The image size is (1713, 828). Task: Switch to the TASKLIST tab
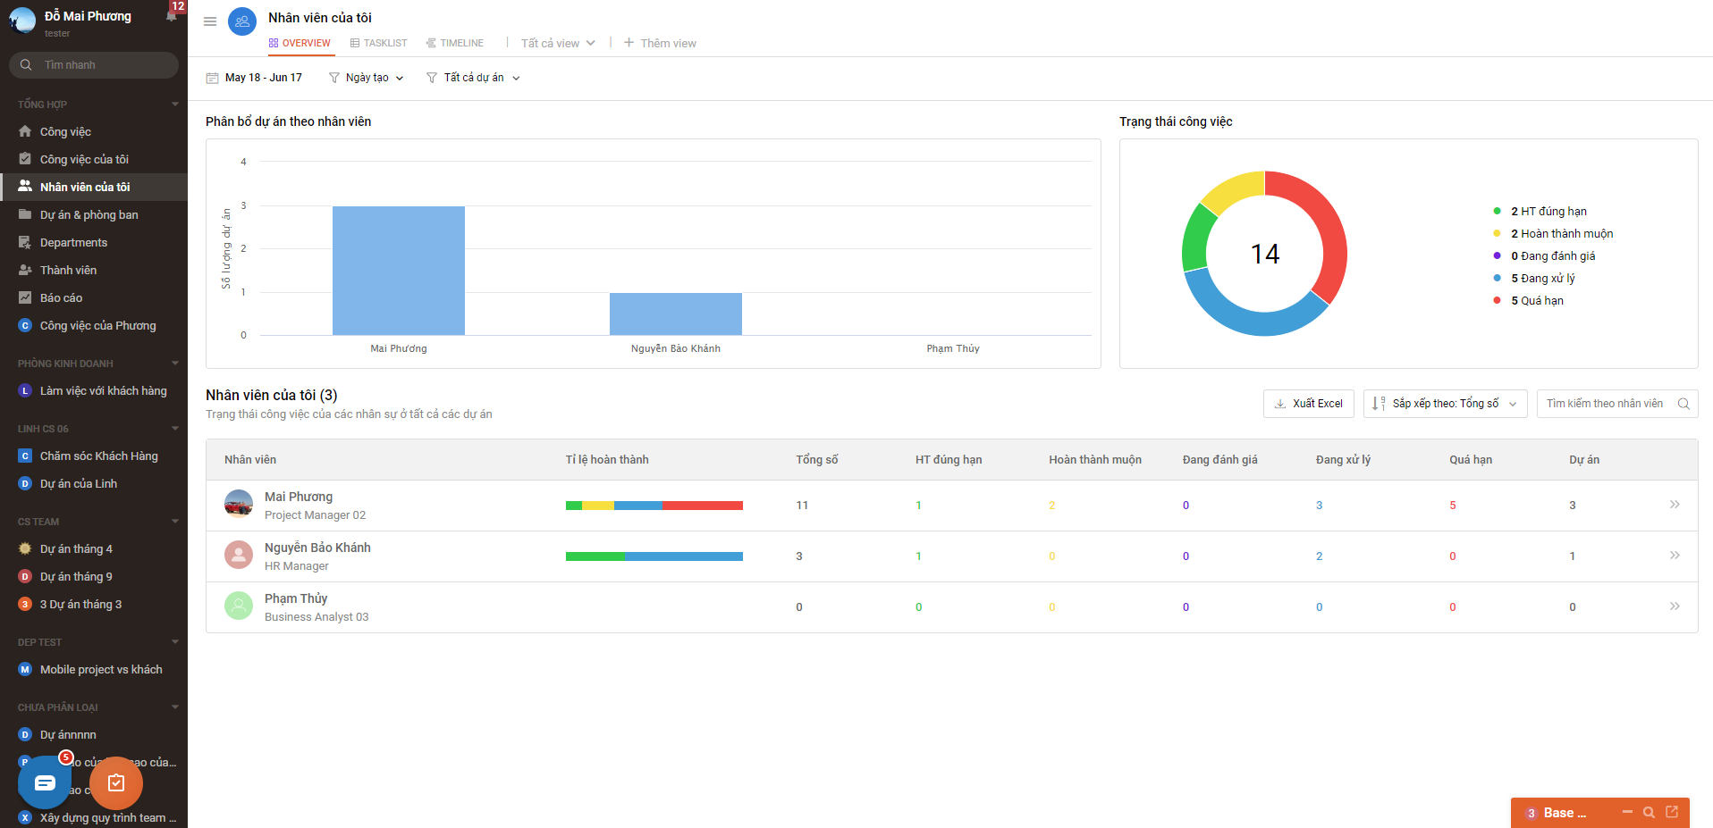click(379, 43)
